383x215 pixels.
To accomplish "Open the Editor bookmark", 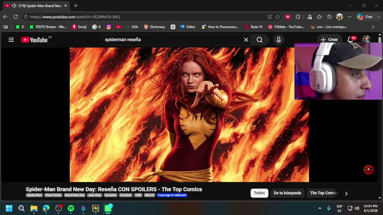I will (x=188, y=27).
